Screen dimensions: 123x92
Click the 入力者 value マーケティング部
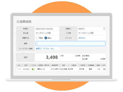86,33
